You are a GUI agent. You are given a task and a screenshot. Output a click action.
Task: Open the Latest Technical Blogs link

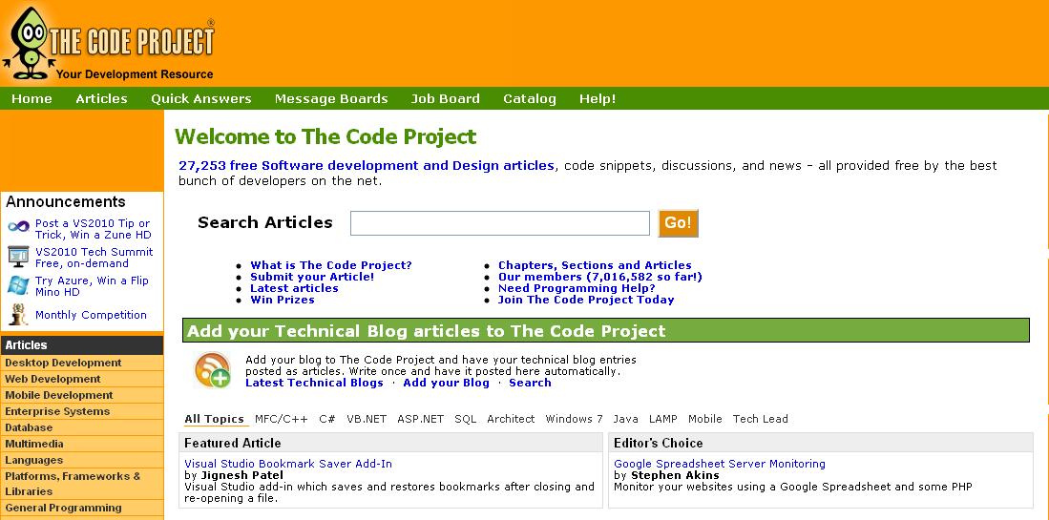314,383
